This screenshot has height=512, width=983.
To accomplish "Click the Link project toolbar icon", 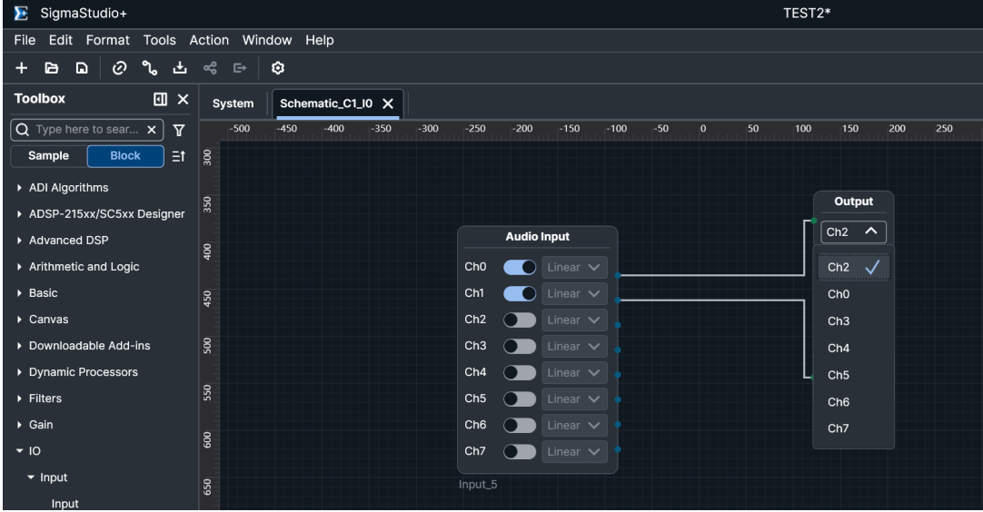I will (119, 68).
